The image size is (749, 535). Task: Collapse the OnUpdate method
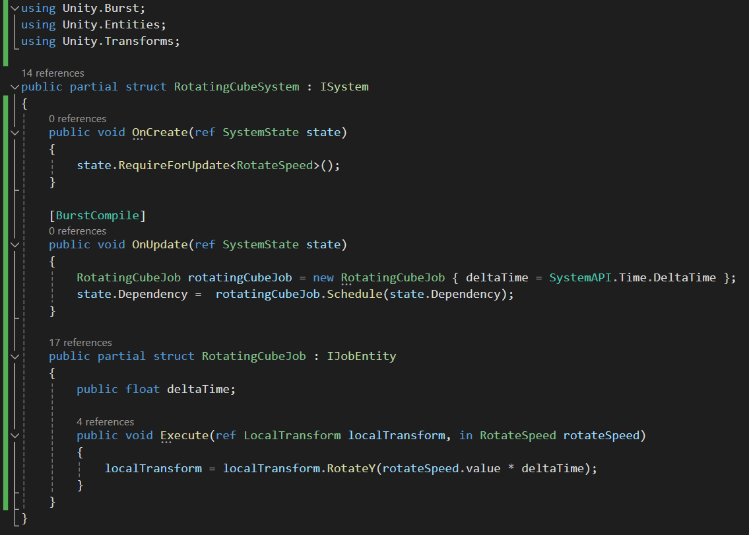point(15,245)
